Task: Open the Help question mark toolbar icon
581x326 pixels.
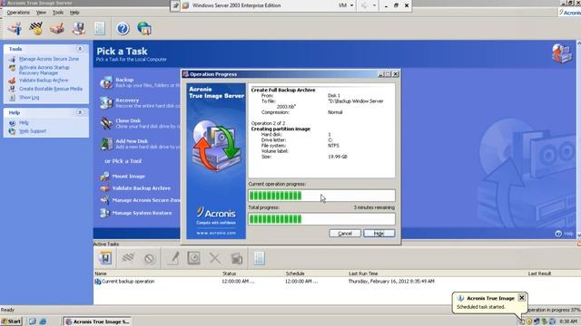Action: 123,28
